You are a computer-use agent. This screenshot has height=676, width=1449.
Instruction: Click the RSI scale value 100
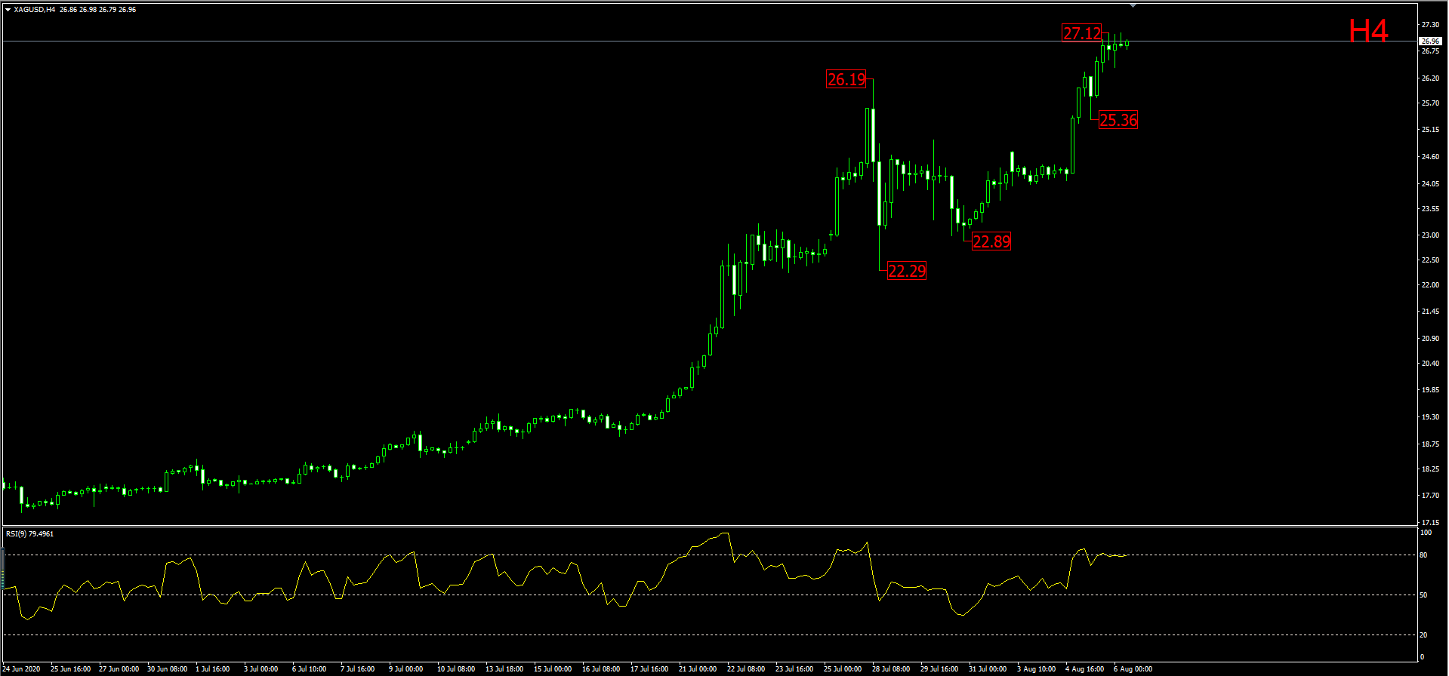tap(1426, 533)
